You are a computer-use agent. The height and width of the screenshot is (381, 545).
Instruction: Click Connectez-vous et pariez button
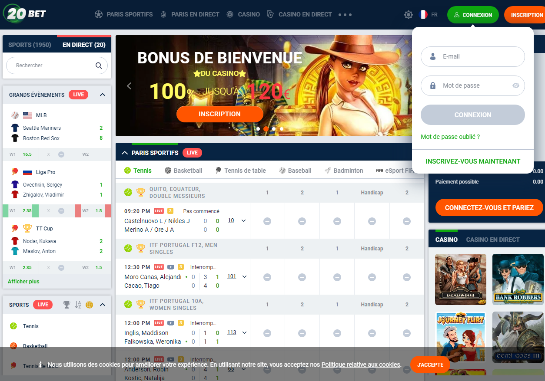(489, 207)
